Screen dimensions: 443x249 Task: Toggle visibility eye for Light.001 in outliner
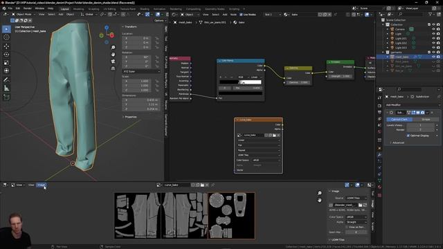pos(433,39)
